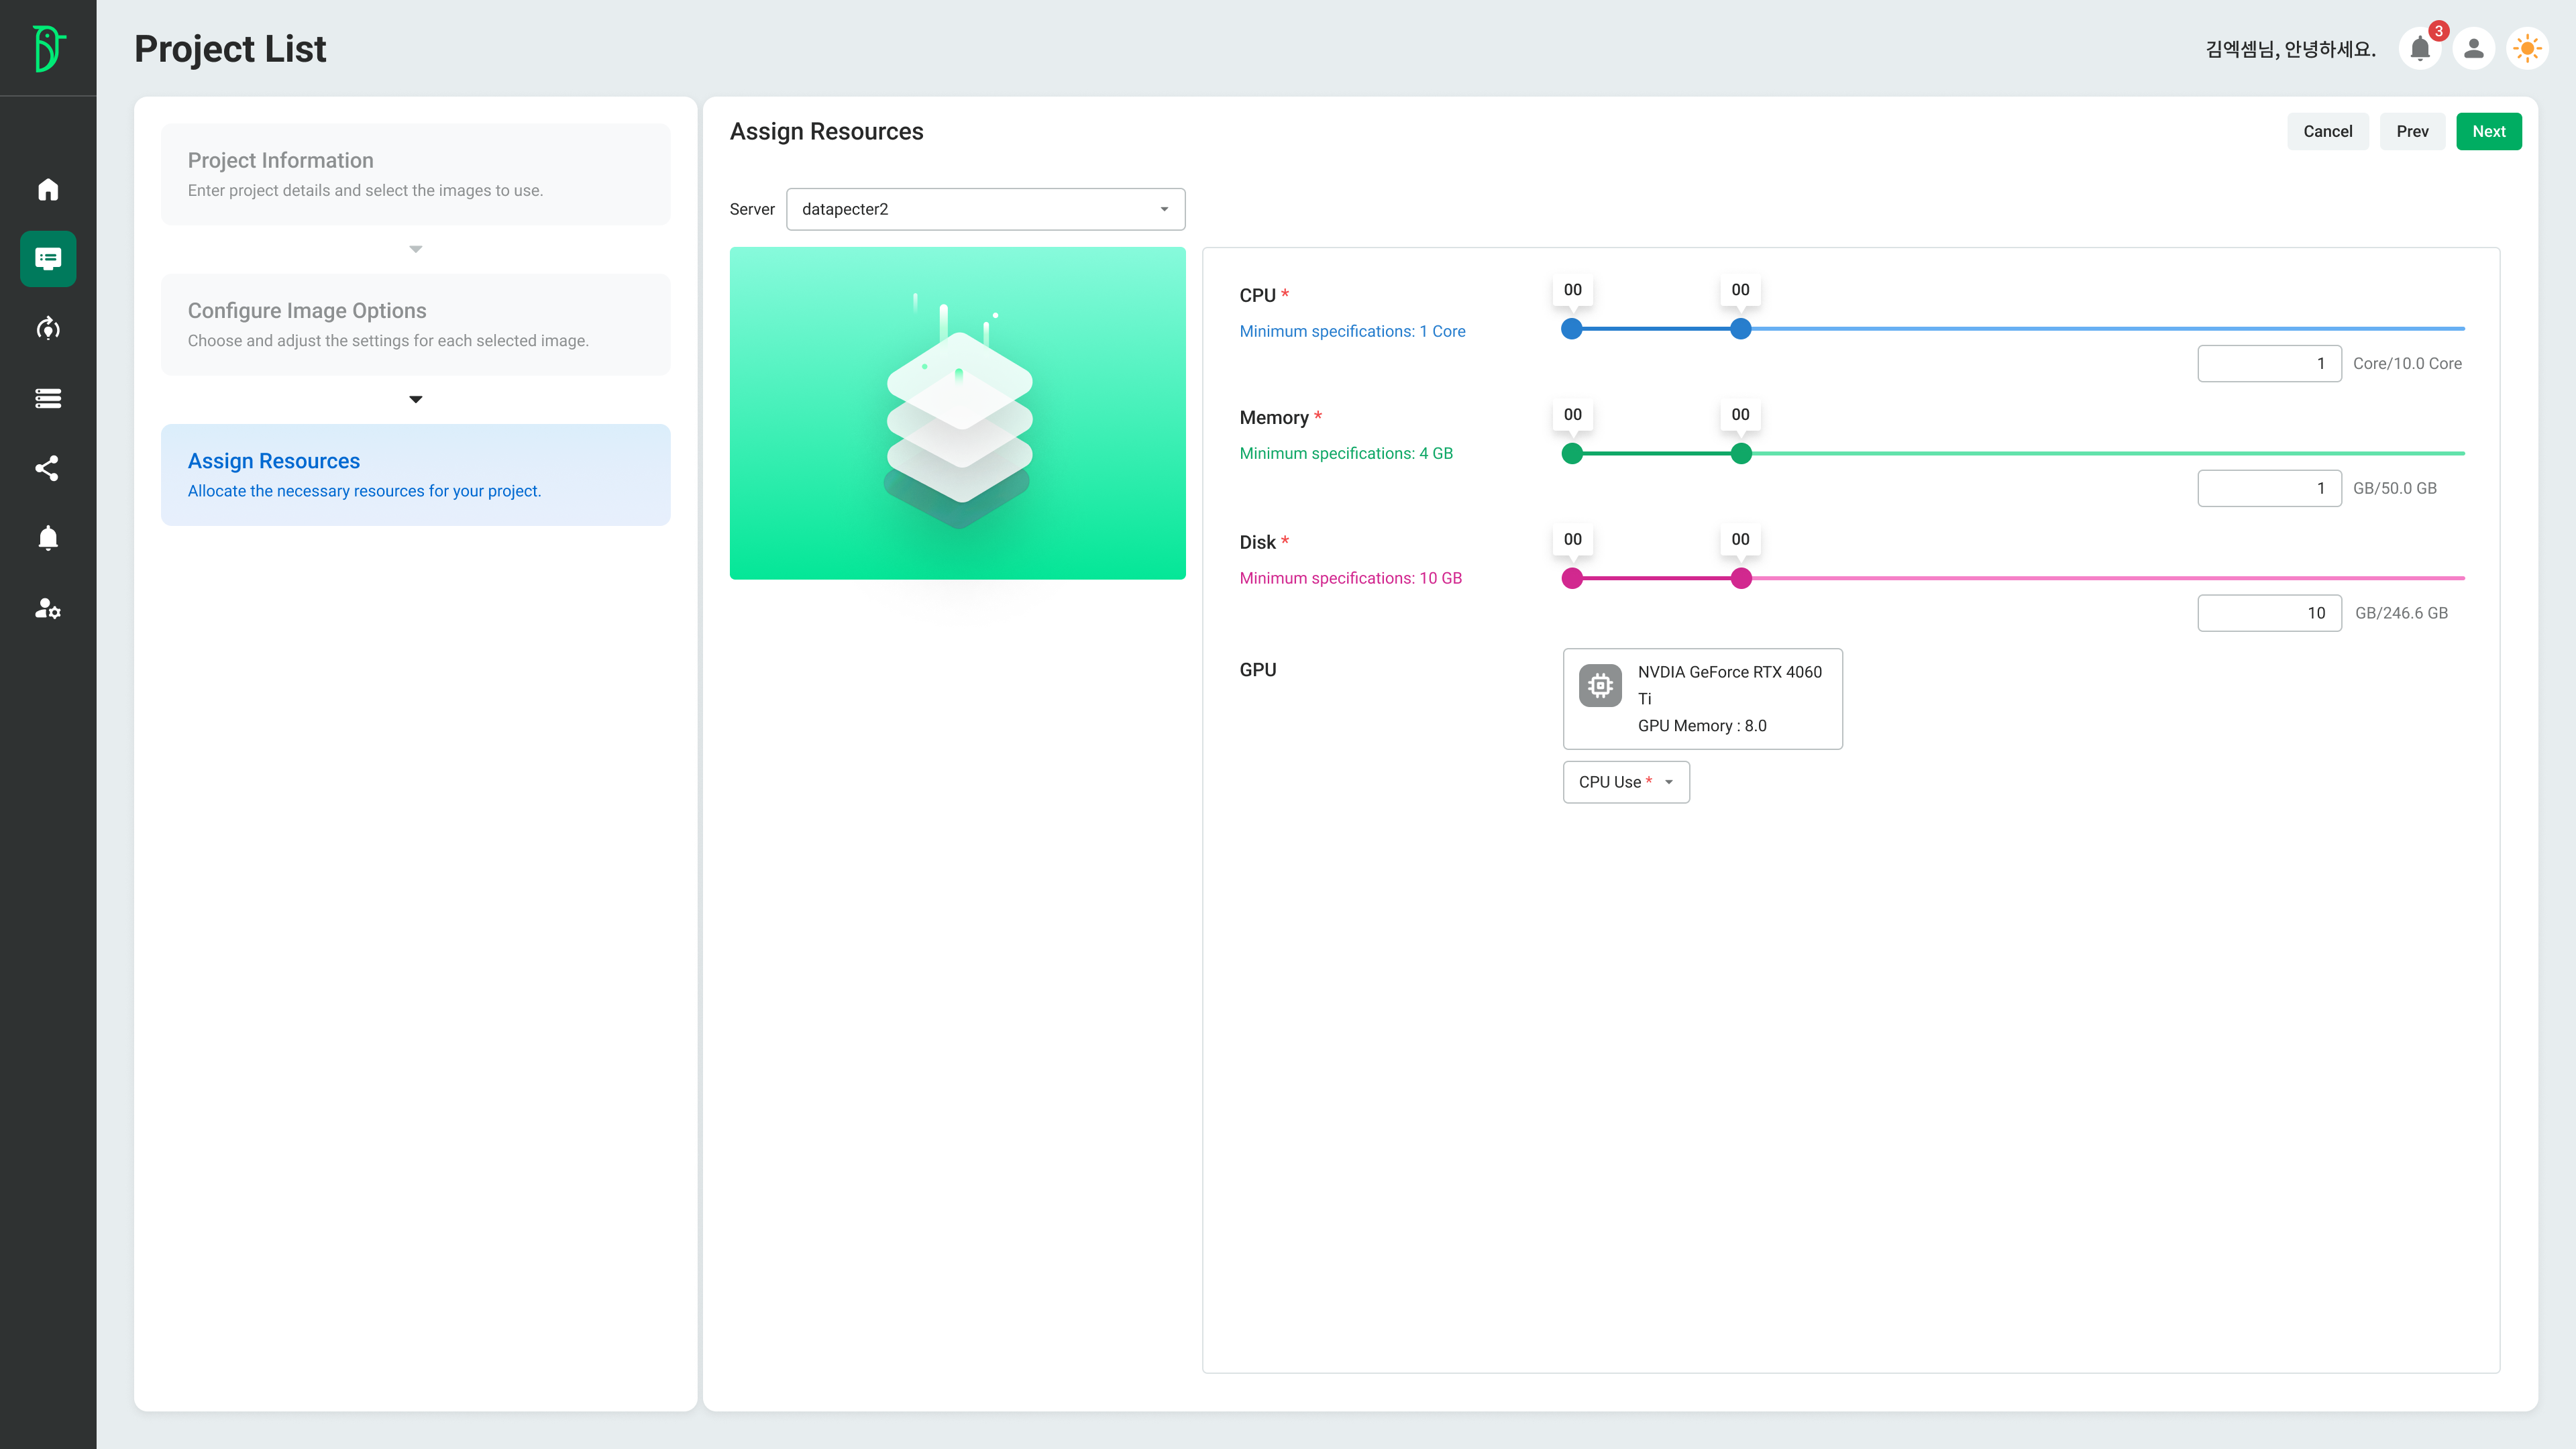This screenshot has height=1449, width=2576.
Task: Click the server list sidebar icon
Action: [x=48, y=398]
